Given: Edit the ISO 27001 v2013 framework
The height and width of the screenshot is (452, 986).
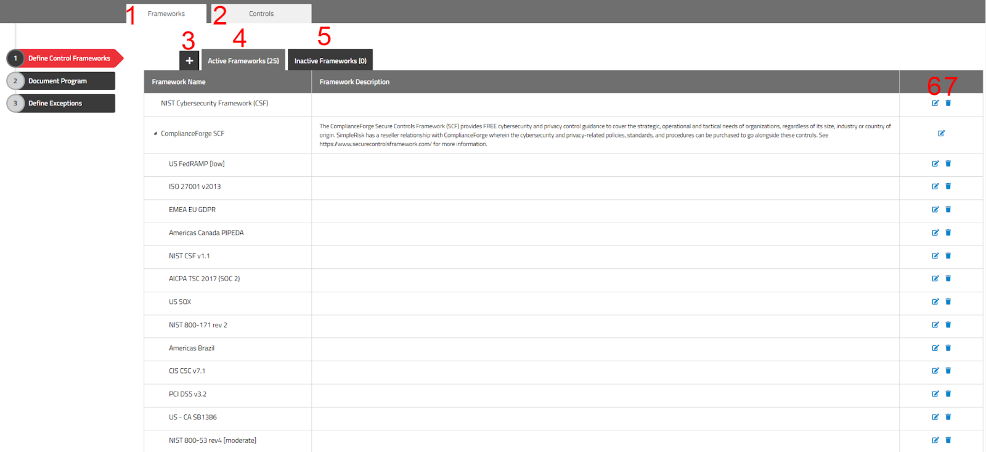Looking at the screenshot, I should click(x=935, y=186).
